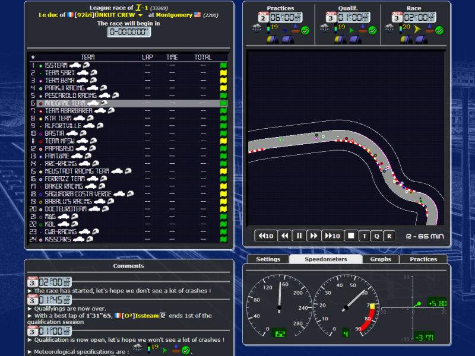Switch view to Q session
The height and width of the screenshot is (356, 475).
click(376, 236)
